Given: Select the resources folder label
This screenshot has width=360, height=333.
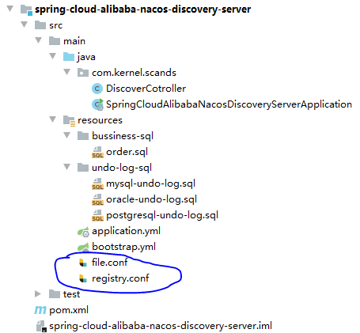Looking at the screenshot, I should point(100,120).
